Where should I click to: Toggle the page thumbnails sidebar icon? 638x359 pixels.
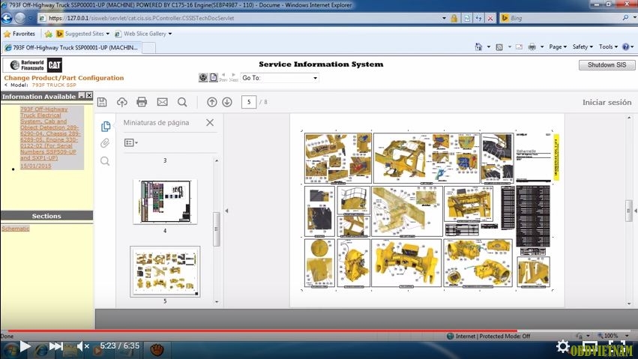pos(105,126)
